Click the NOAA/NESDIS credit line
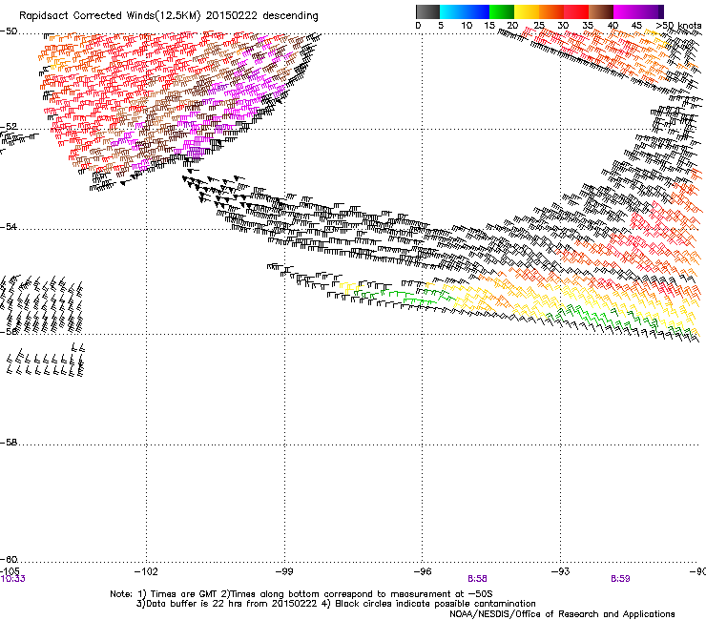 [x=562, y=614]
